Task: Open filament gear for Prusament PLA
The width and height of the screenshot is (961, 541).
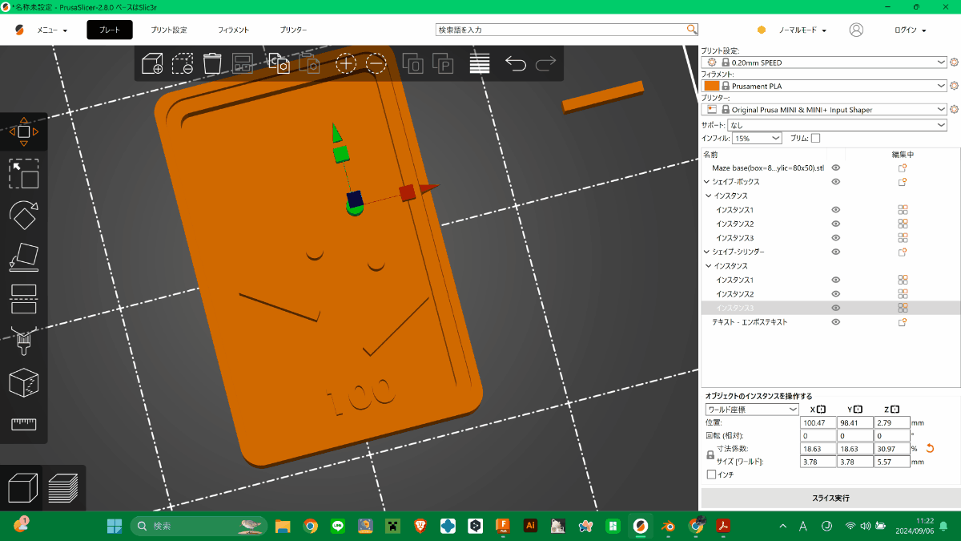Action: [x=954, y=86]
